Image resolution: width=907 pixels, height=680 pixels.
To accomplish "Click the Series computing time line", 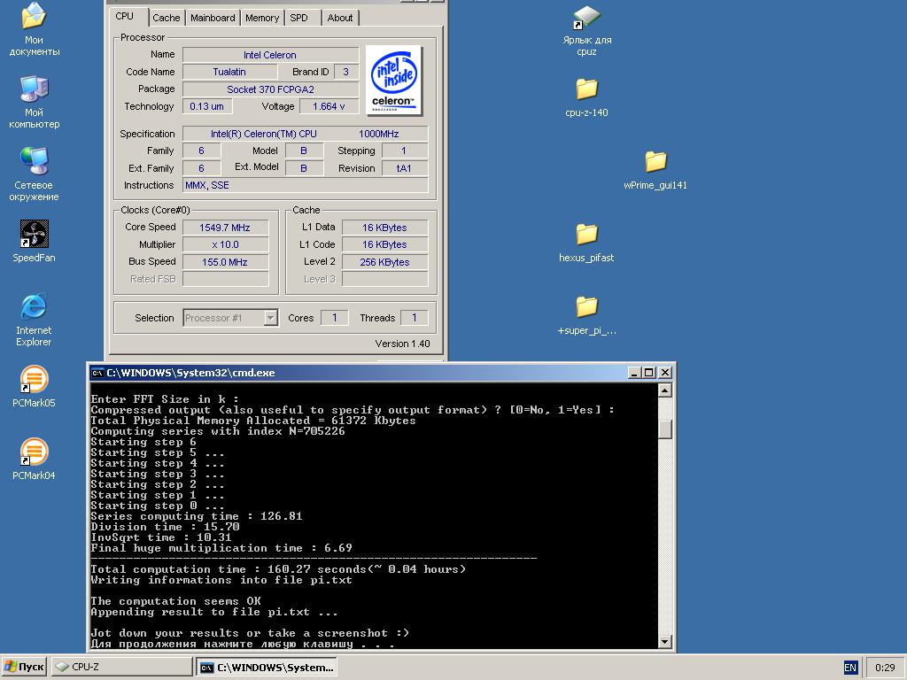I will pyautogui.click(x=197, y=516).
